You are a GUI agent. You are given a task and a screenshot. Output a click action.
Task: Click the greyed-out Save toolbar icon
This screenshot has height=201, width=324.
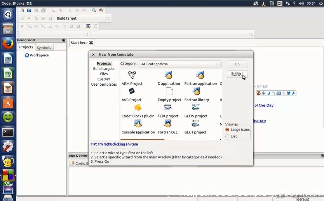36,10
